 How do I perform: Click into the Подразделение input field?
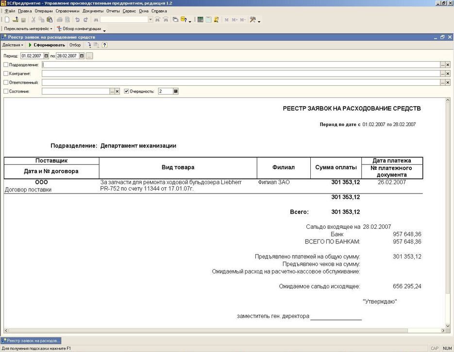241,65
